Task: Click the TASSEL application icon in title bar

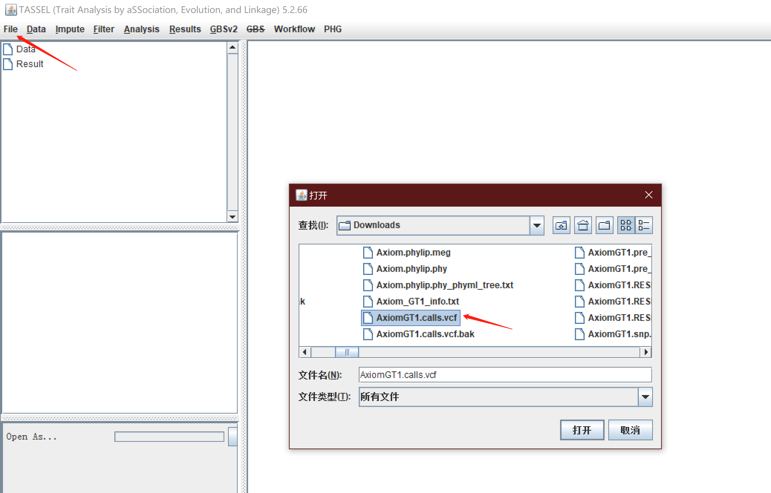Action: [x=11, y=10]
